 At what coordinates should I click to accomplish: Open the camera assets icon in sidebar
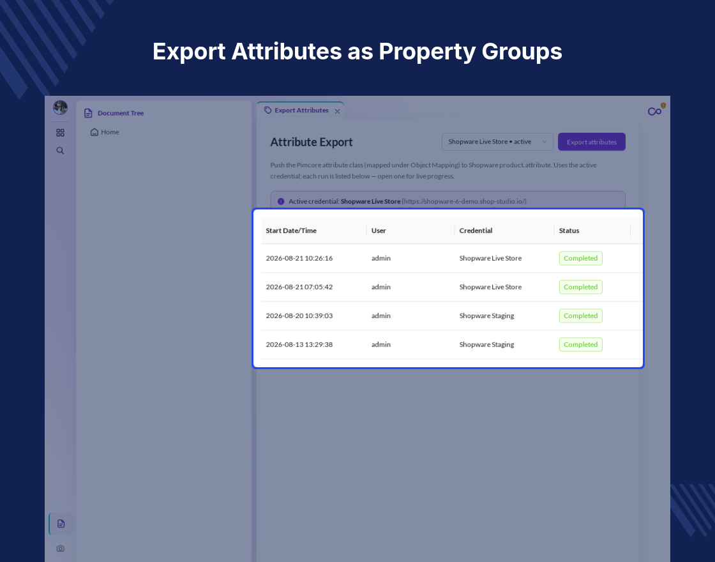pyautogui.click(x=60, y=549)
